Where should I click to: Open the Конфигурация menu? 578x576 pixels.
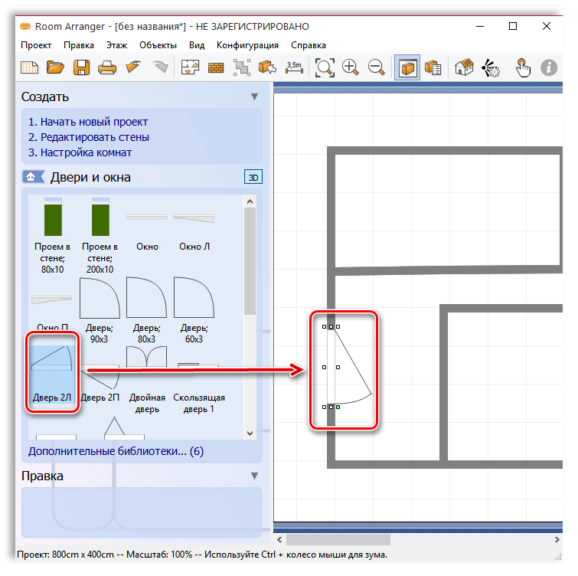click(x=247, y=45)
